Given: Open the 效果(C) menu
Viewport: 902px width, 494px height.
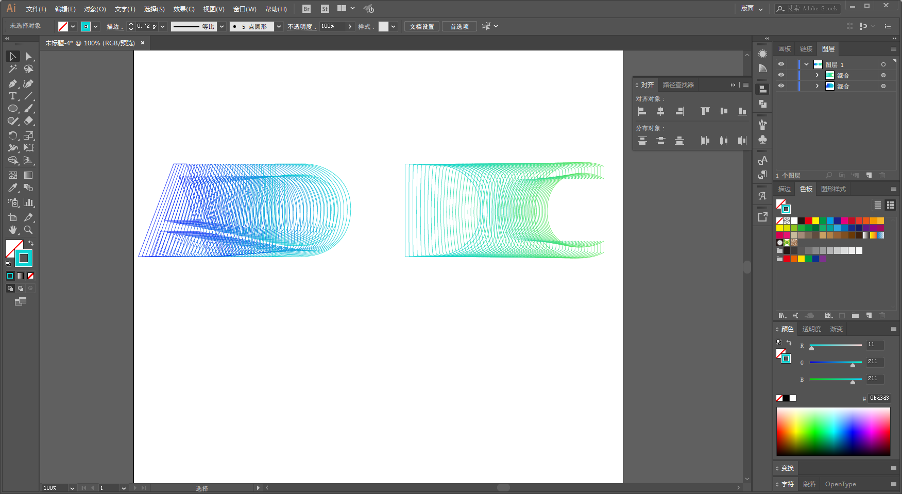Looking at the screenshot, I should (184, 9).
